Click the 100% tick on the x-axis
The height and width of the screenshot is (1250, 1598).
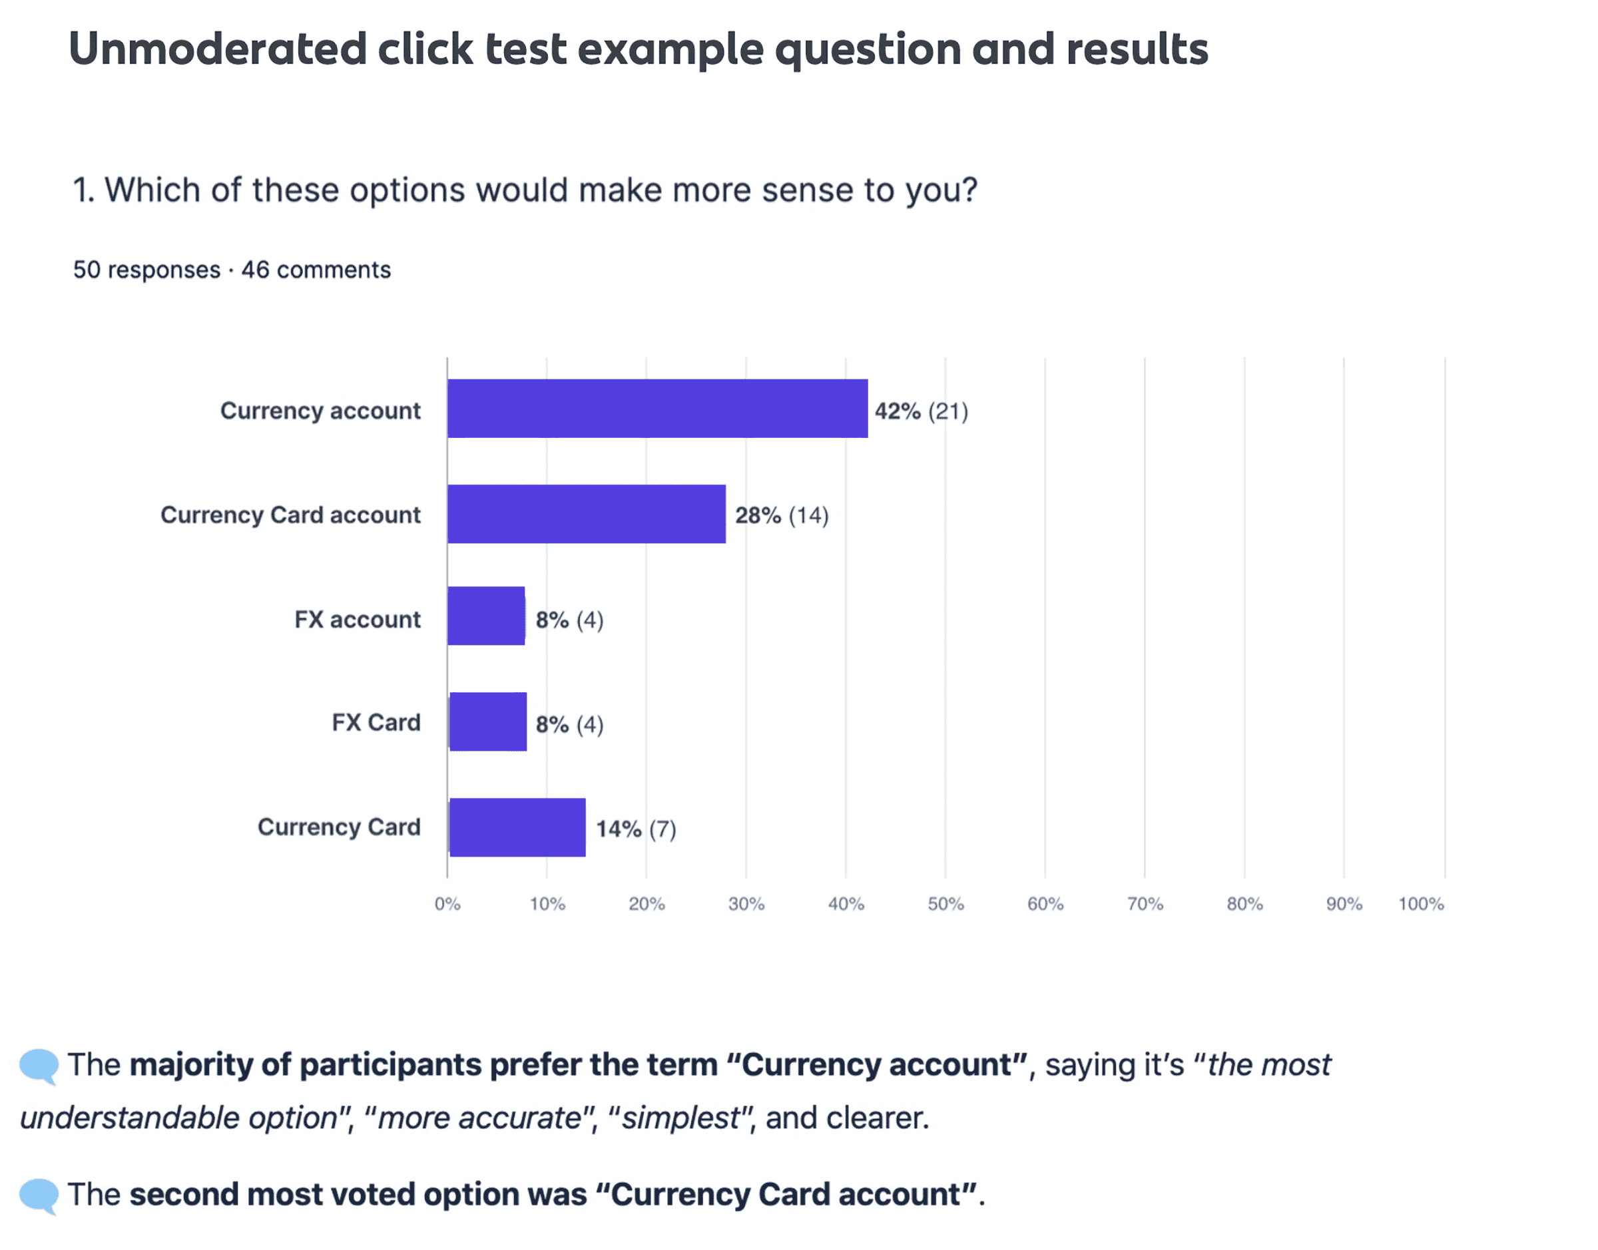point(1420,905)
